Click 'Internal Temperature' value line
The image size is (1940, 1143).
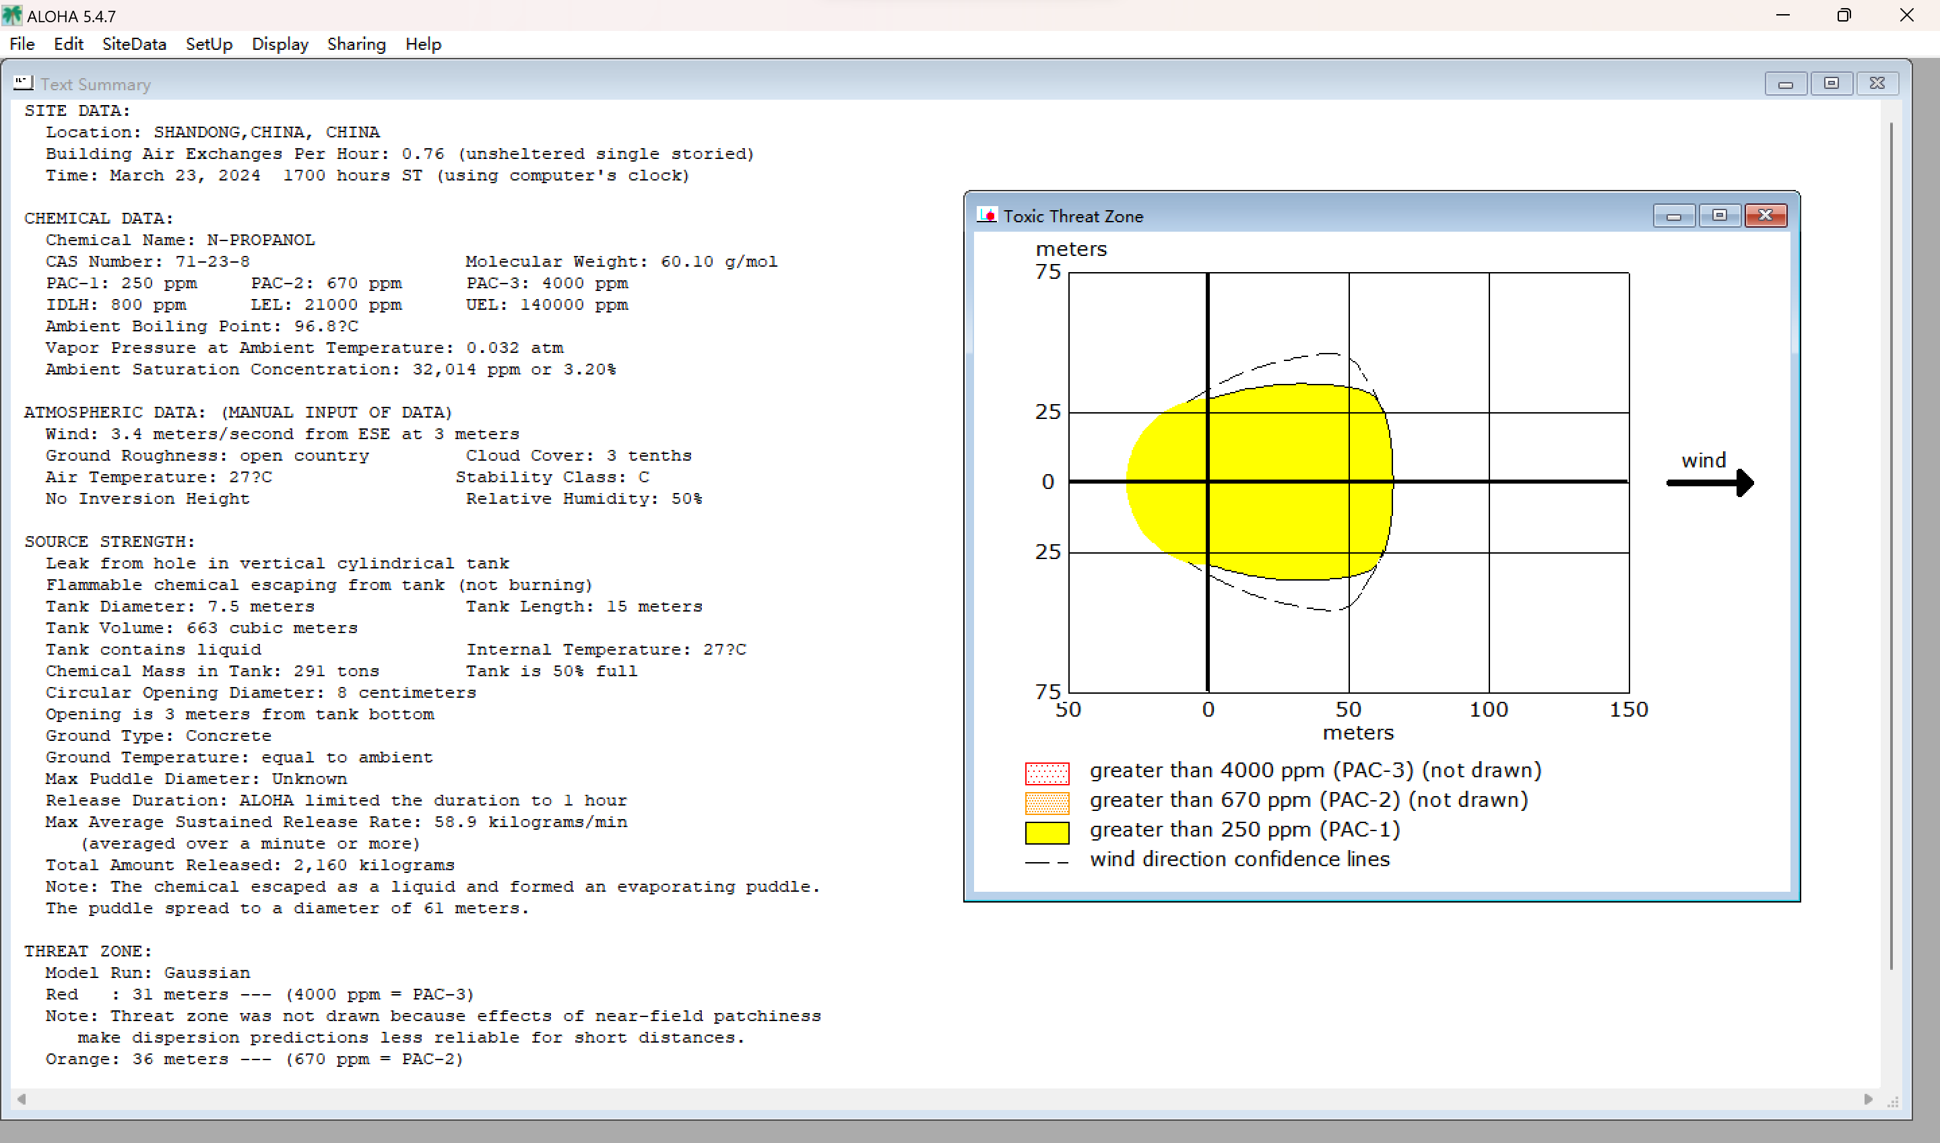[x=606, y=650]
